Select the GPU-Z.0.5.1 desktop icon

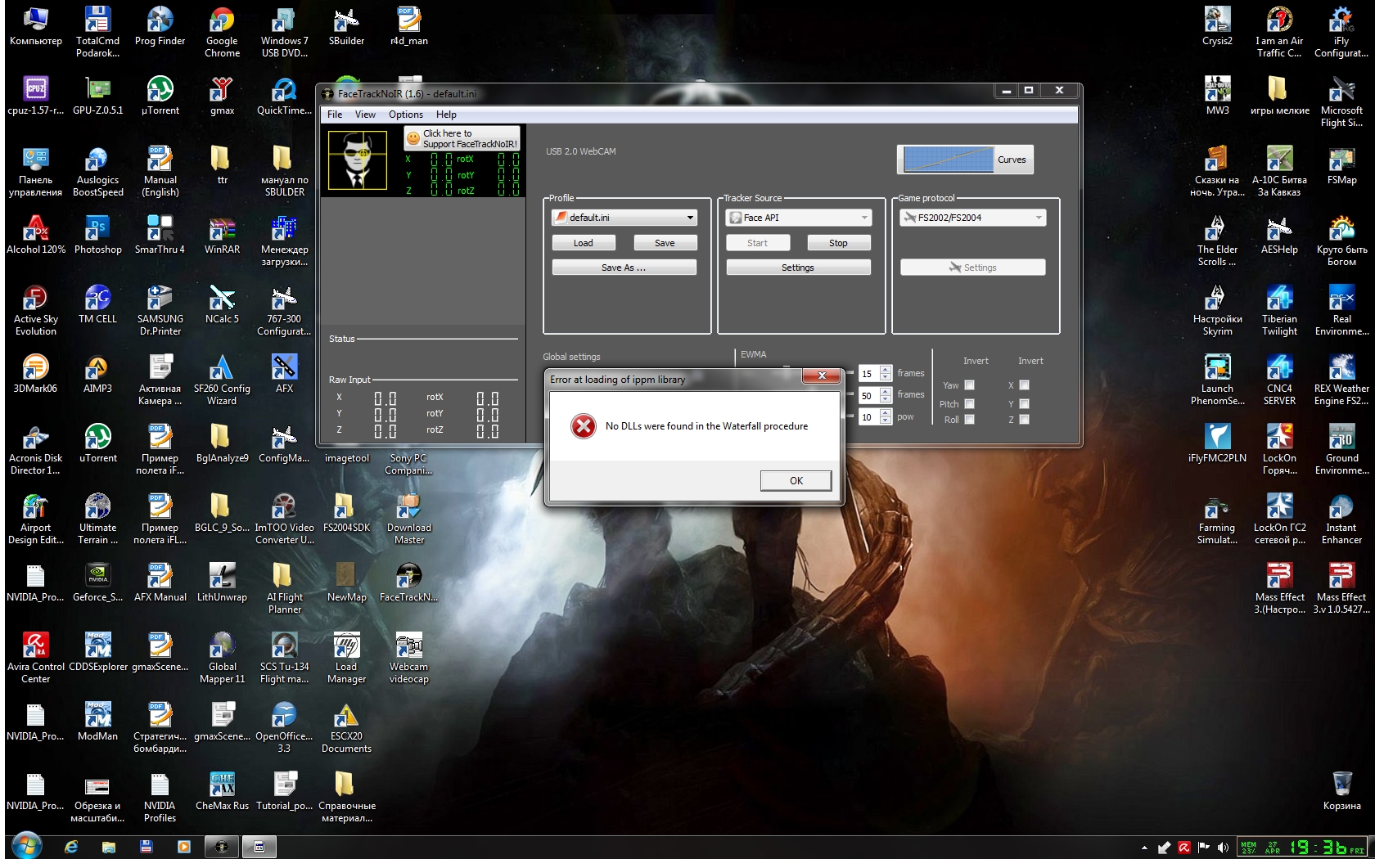point(97,96)
